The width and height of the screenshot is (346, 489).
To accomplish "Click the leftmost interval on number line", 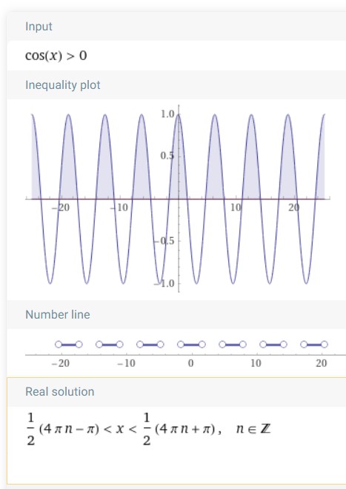I will (x=69, y=345).
